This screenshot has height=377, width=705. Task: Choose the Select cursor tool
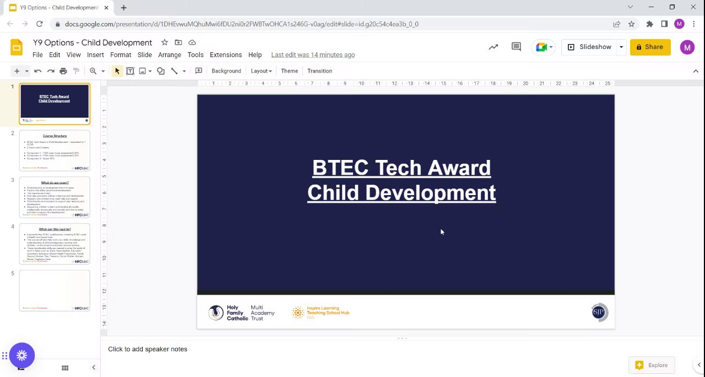pyautogui.click(x=117, y=71)
